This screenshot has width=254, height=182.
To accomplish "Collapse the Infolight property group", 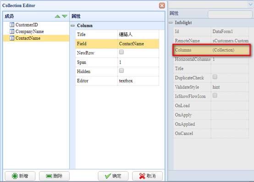I will tap(171, 22).
